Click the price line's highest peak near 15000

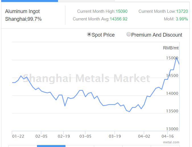point(176,57)
